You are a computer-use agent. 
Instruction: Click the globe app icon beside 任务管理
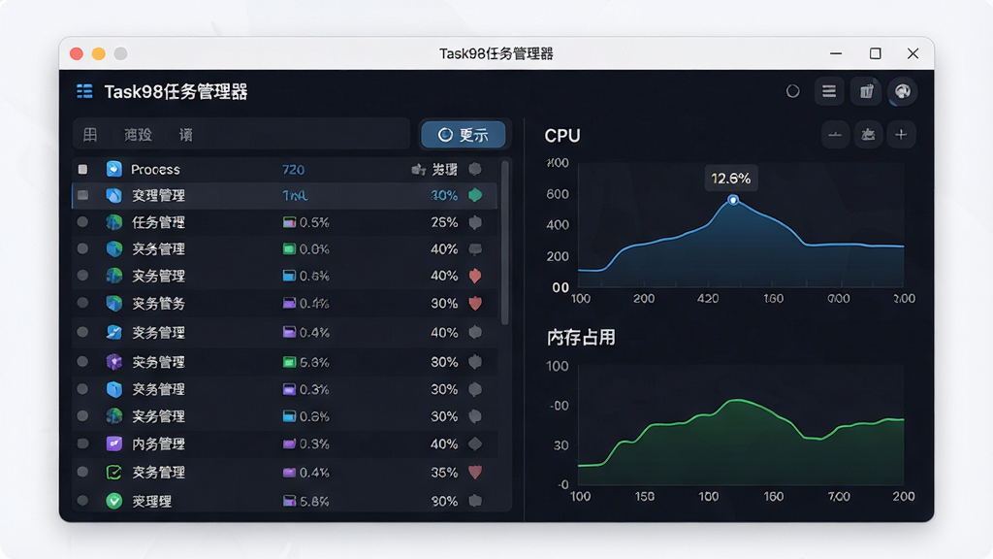pyautogui.click(x=114, y=222)
